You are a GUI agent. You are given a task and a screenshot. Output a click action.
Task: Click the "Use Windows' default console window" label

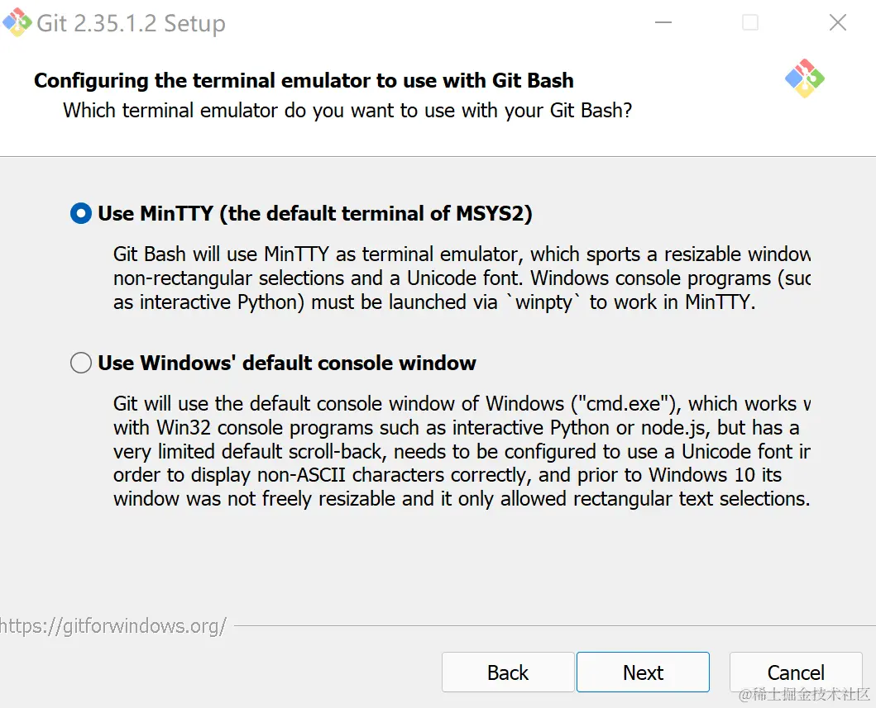point(286,363)
